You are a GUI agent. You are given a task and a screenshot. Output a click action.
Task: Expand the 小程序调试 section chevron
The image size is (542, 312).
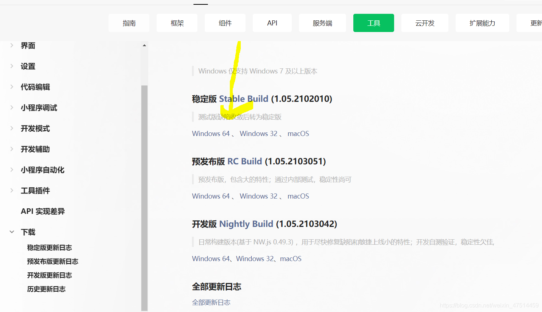tap(12, 108)
